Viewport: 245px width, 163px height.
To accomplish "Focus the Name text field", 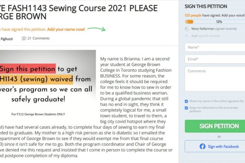I will coord(215,48).
